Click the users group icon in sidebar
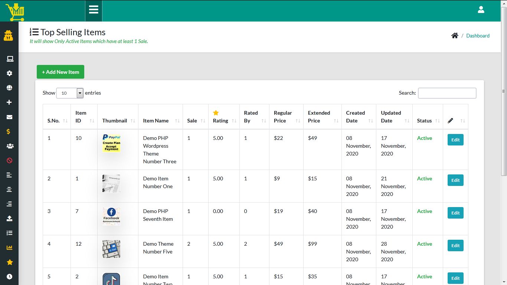This screenshot has width=507, height=285. pyautogui.click(x=10, y=146)
